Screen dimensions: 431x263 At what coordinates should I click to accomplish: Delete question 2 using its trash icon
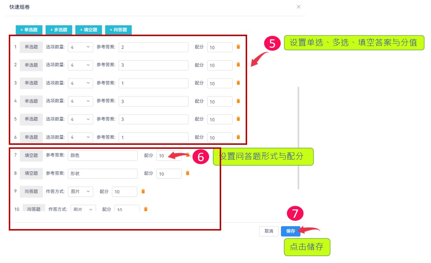[x=238, y=65]
